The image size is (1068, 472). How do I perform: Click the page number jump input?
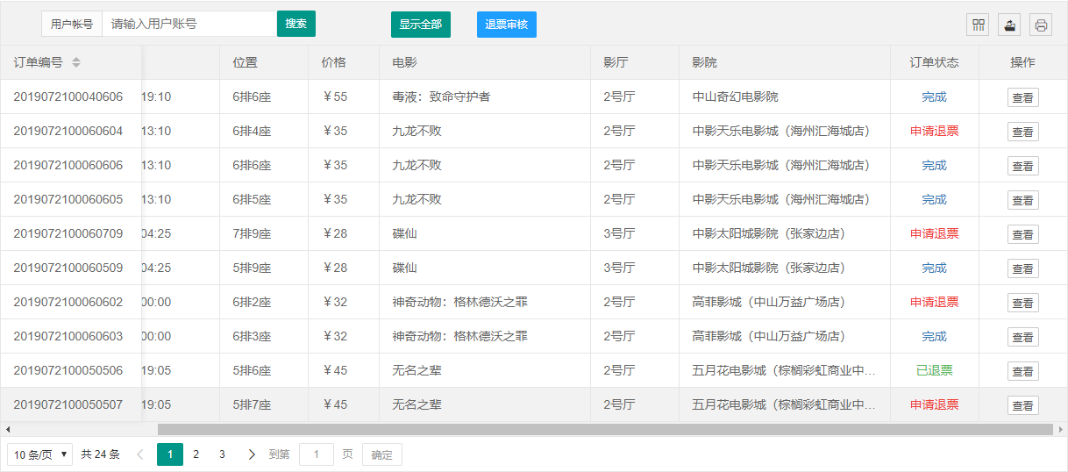tap(317, 454)
